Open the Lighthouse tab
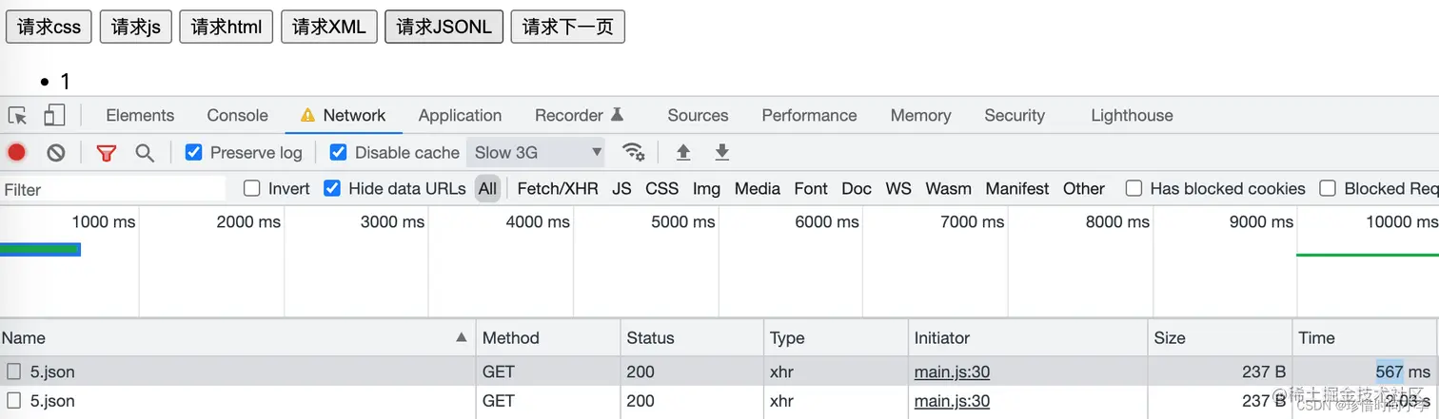 (x=1132, y=115)
